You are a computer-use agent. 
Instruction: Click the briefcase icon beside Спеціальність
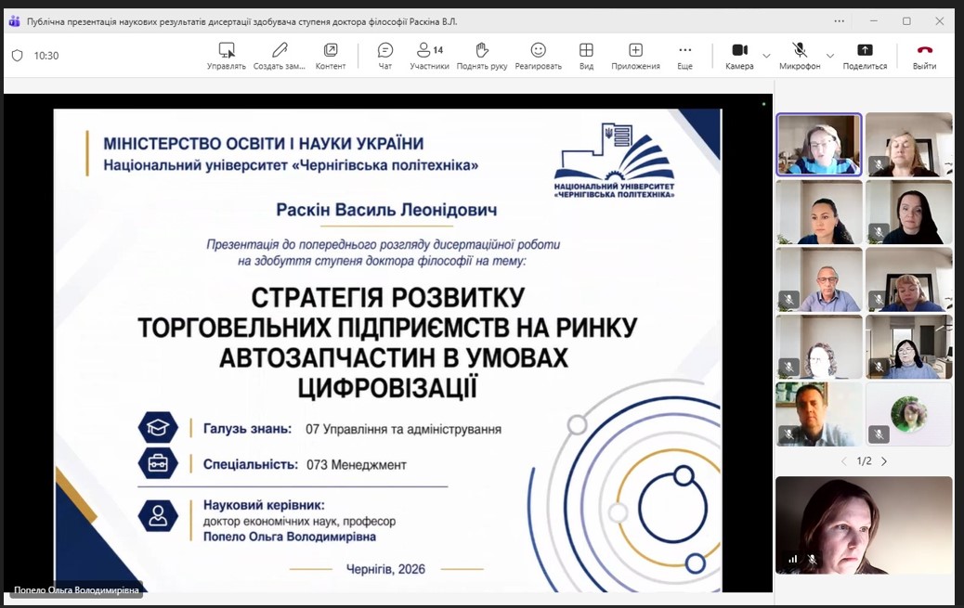158,463
